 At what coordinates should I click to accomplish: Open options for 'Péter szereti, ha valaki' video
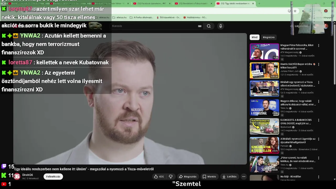click(x=319, y=158)
